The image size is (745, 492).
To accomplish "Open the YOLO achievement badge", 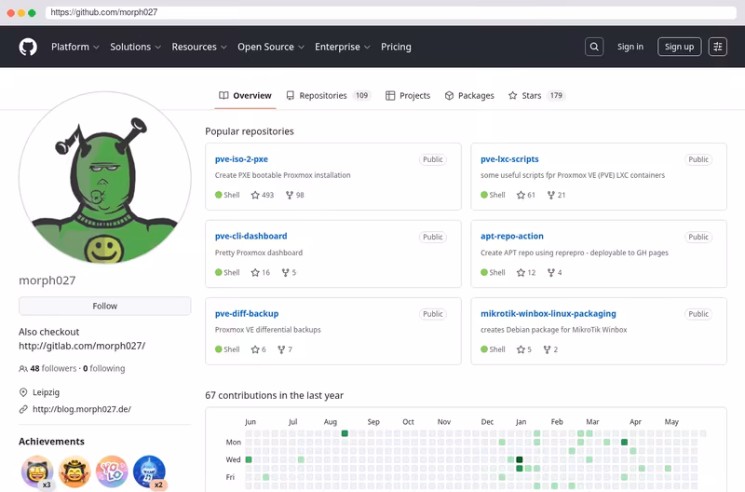I will (112, 471).
